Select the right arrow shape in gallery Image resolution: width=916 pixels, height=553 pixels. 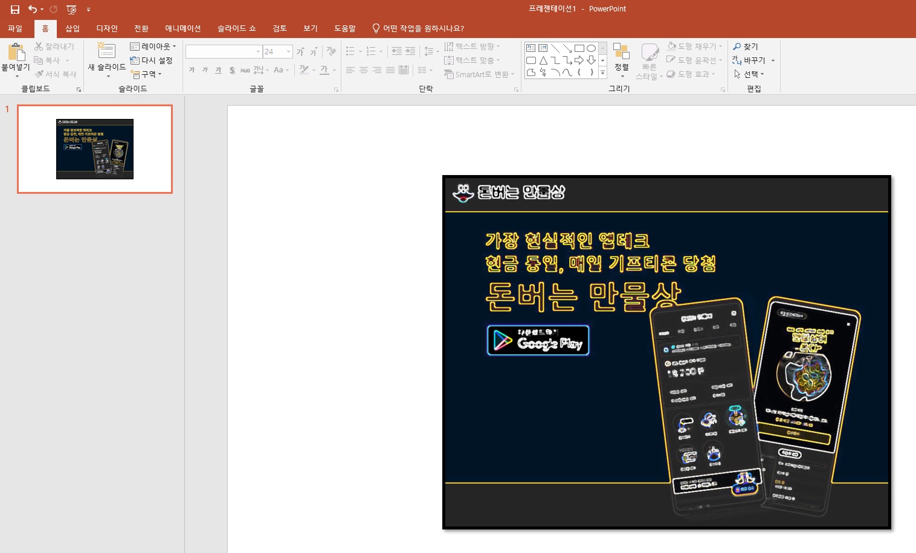coord(579,60)
